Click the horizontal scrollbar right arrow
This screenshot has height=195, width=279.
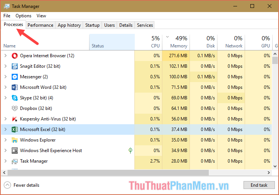[269, 173]
